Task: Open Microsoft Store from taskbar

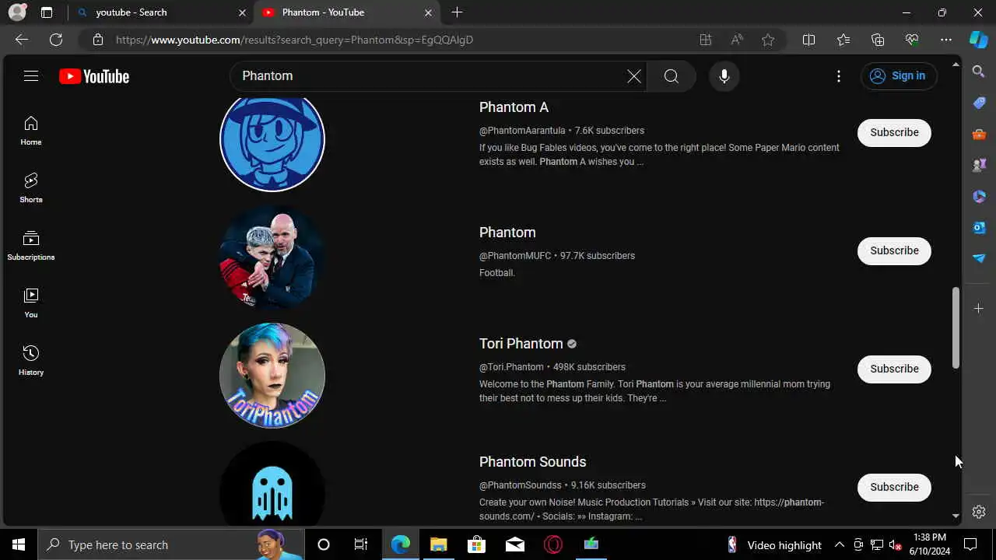Action: click(x=476, y=544)
